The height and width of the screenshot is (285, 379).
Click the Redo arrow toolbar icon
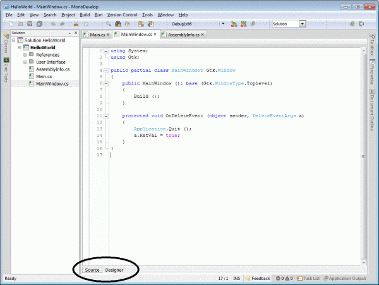tap(63, 24)
